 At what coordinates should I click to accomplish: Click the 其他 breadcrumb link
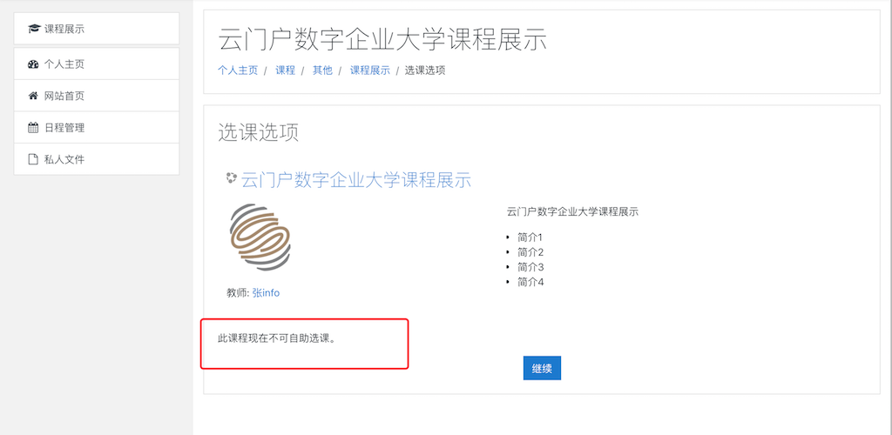[x=322, y=70]
